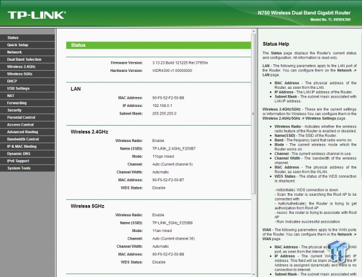Viewport: 362px width, 277px height.
Task: Open IP & MAC Binding menu
Action: click(27, 147)
